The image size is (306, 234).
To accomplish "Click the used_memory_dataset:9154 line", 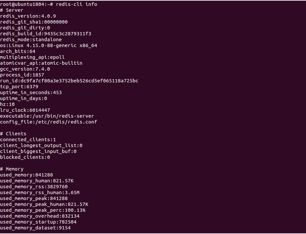I will (x=35, y=228).
